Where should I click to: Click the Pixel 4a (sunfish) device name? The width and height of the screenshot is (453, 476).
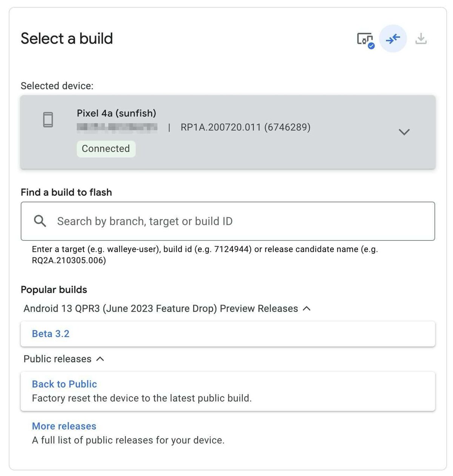click(x=116, y=113)
